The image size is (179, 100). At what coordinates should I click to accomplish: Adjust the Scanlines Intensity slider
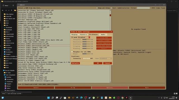point(86,58)
